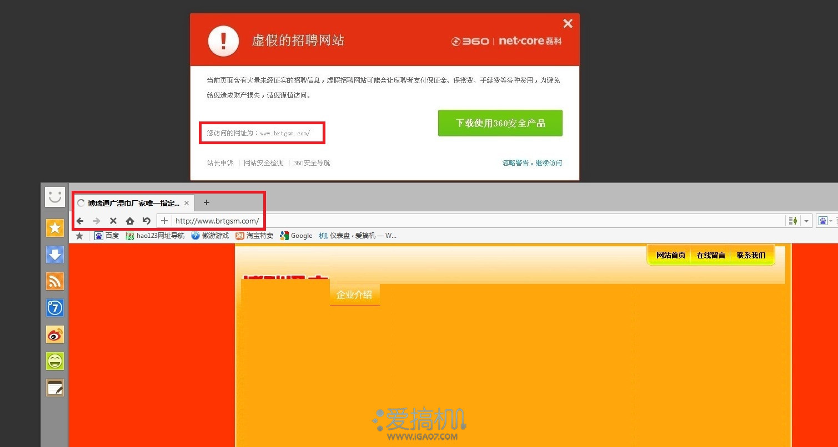Open the green smiley sidebar icon
838x447 pixels.
[x=55, y=361]
